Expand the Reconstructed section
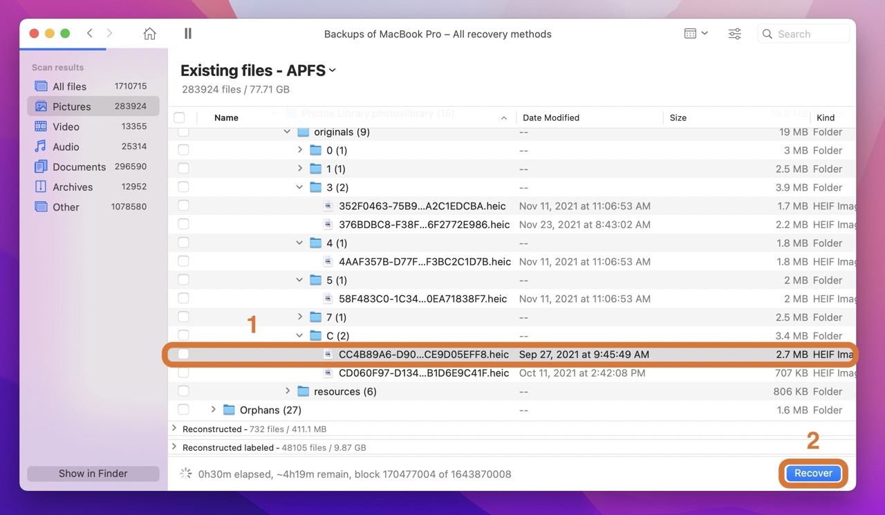885x515 pixels. pos(174,429)
